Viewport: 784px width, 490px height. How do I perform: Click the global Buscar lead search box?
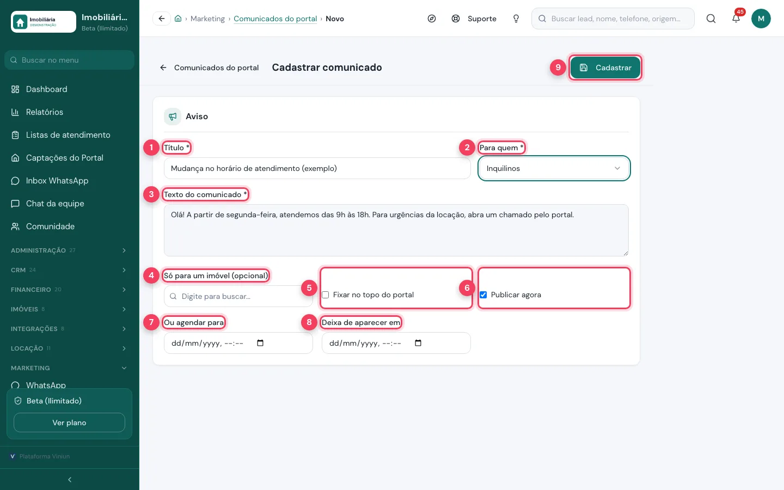tap(613, 19)
